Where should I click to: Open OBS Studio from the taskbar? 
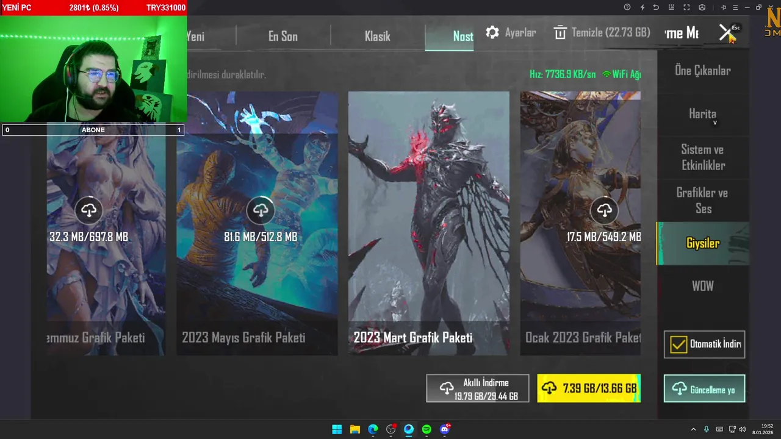(391, 429)
